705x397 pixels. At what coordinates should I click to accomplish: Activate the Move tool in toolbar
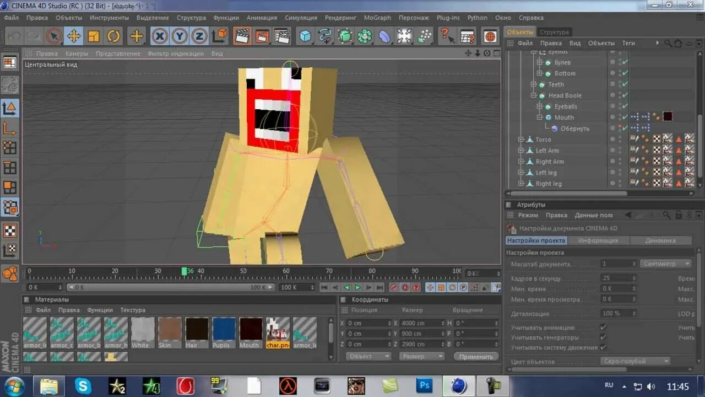73,36
